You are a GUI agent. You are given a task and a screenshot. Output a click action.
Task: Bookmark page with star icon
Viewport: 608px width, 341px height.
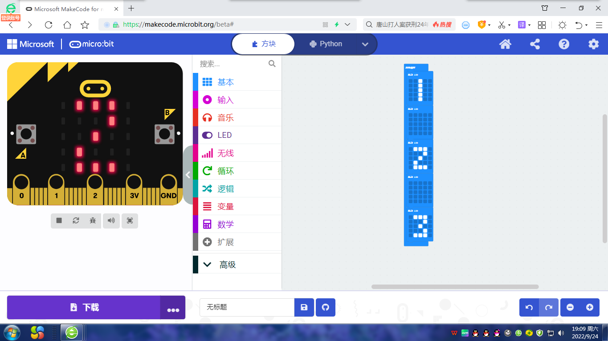pos(85,25)
